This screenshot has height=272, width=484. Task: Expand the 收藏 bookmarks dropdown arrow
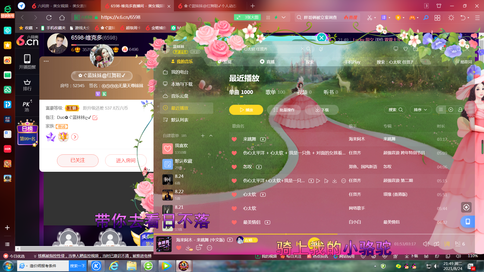[x=37, y=28]
